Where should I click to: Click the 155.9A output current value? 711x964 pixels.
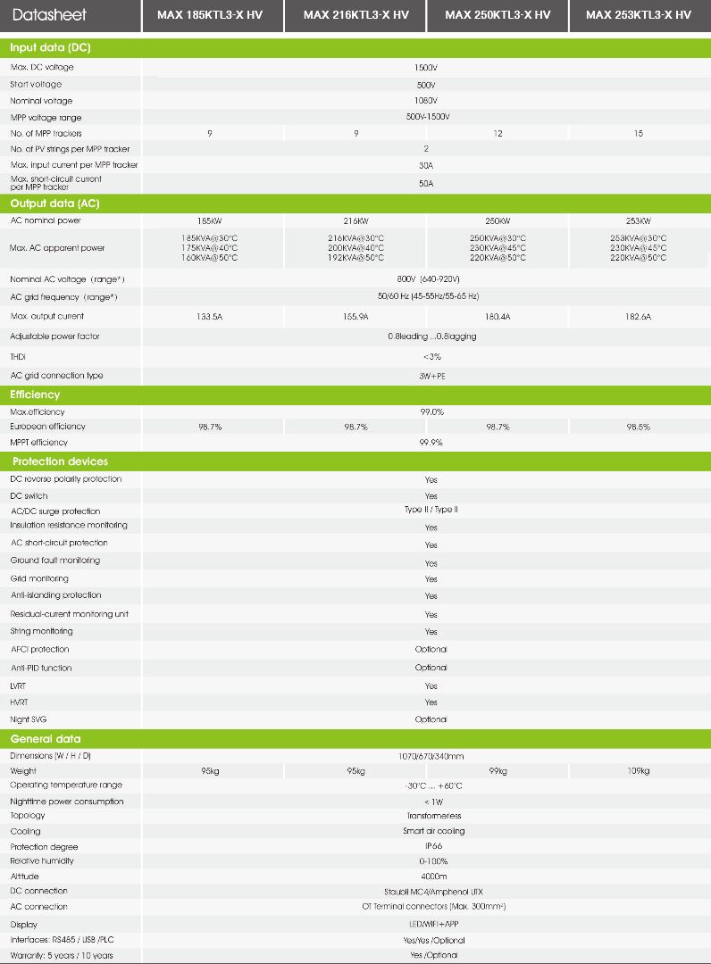[355, 317]
